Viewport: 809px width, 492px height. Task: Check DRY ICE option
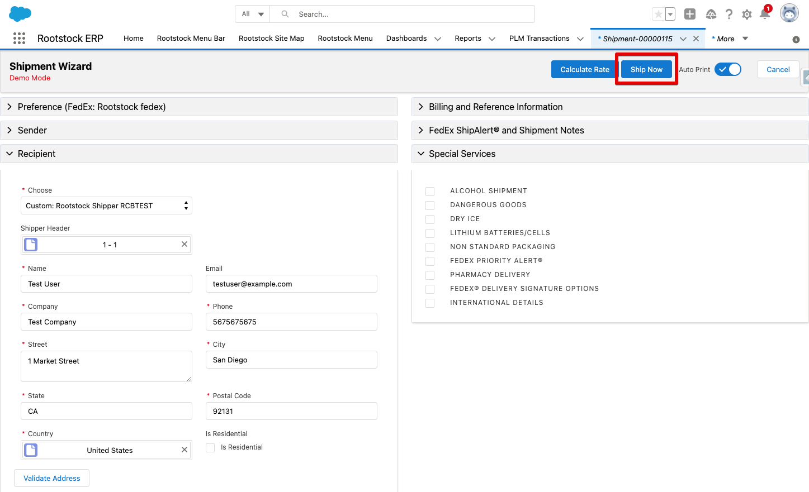tap(430, 219)
